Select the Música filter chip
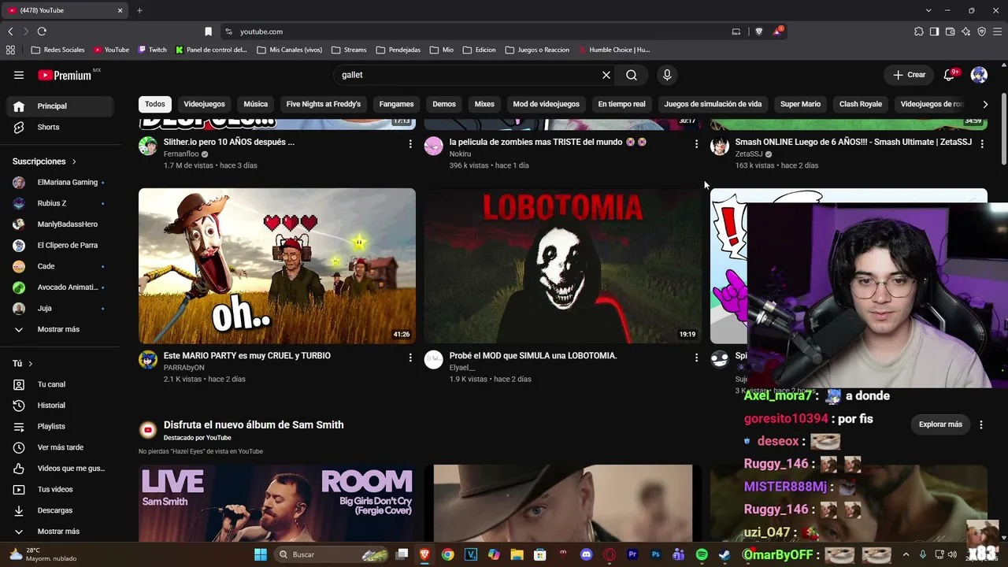This screenshot has height=567, width=1008. (x=255, y=104)
